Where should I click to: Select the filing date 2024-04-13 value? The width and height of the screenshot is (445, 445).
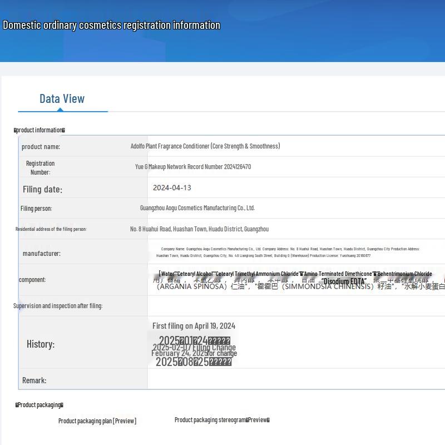pos(172,188)
